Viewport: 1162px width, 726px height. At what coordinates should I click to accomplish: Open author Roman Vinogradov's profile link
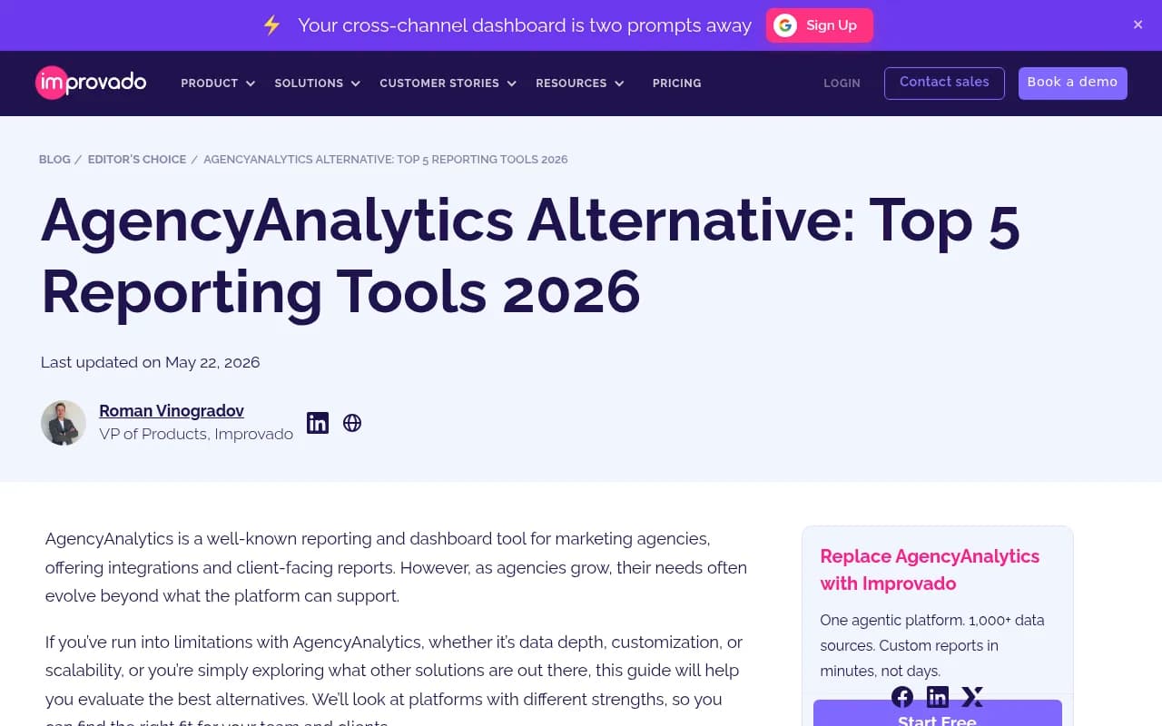point(172,411)
